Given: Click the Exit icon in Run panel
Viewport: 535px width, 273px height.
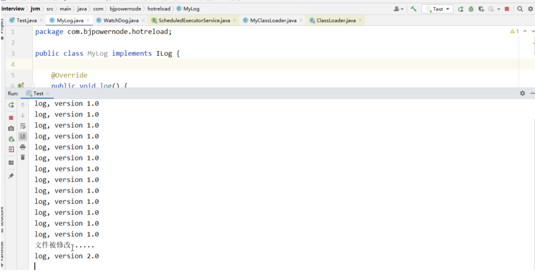Looking at the screenshot, I should click(x=11, y=149).
